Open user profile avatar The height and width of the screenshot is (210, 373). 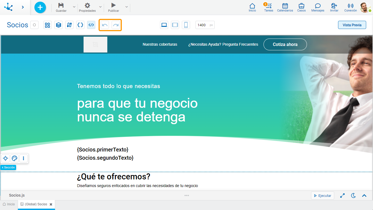(x=365, y=7)
